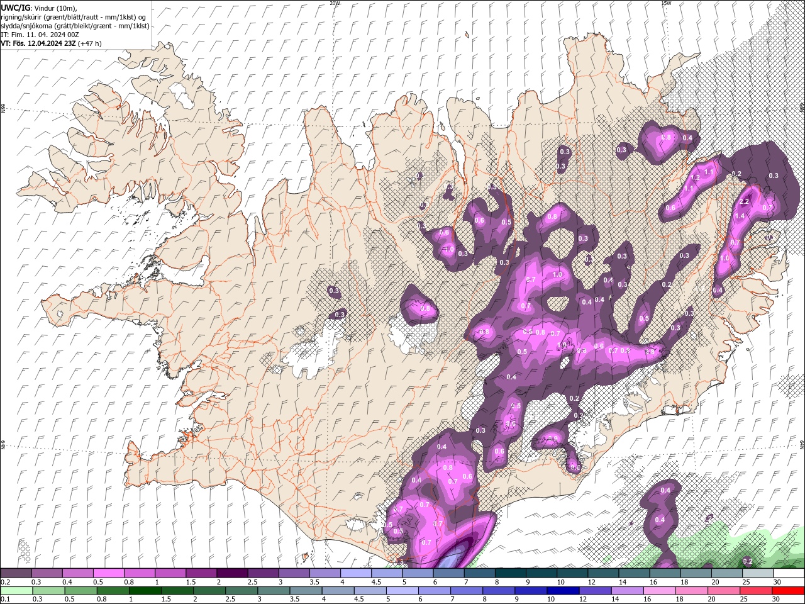This screenshot has height=604, width=805.
Task: Click the 'VT: Fös. 12.04.2024 23Z' valid time
Action: [38, 43]
